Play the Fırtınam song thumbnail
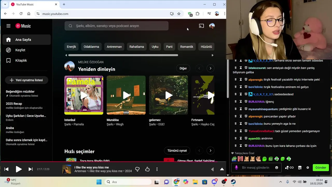Image resolution: width=332 pixels, height=187 pixels. 203,95
